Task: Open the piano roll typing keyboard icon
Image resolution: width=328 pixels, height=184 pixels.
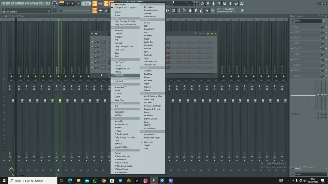Action: tap(95, 10)
